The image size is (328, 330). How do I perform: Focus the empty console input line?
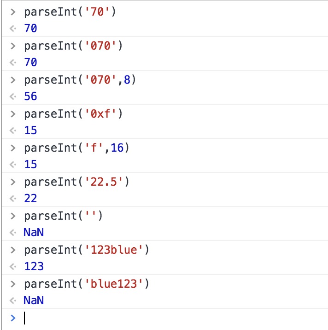(x=138, y=318)
